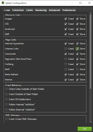93x132 pixels.
Task: Disable Store for Canonicals
Action: 77,54
